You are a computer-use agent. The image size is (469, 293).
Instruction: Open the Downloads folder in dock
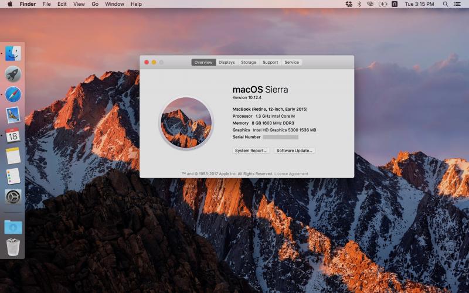[x=13, y=227]
